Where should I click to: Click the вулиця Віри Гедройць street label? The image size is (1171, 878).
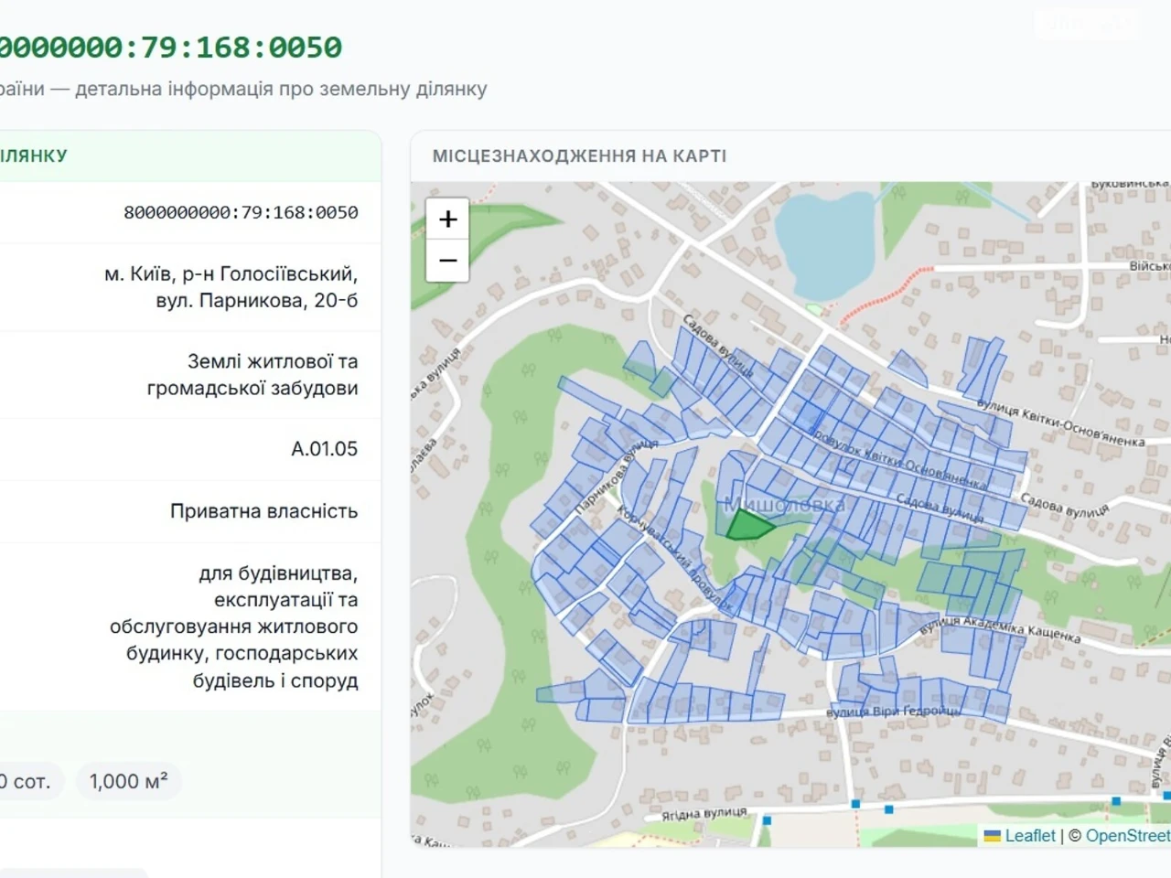tap(893, 712)
